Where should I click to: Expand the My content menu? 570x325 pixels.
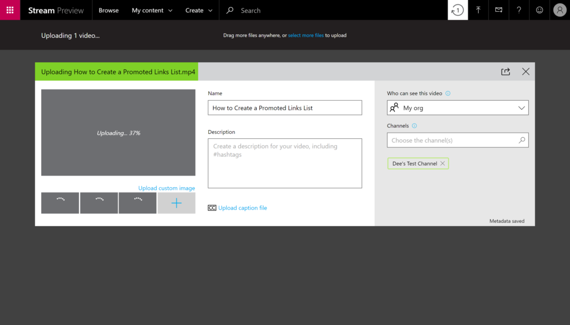coord(152,10)
